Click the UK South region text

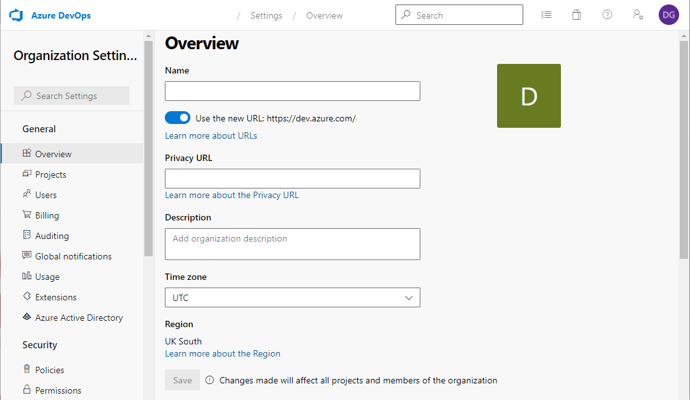pos(183,341)
